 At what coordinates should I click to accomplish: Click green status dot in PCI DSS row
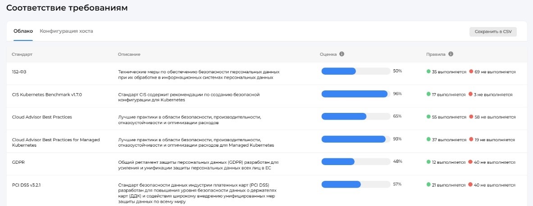pyautogui.click(x=428, y=184)
